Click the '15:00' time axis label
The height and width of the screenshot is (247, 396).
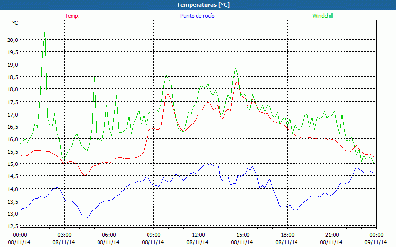pyautogui.click(x=243, y=235)
